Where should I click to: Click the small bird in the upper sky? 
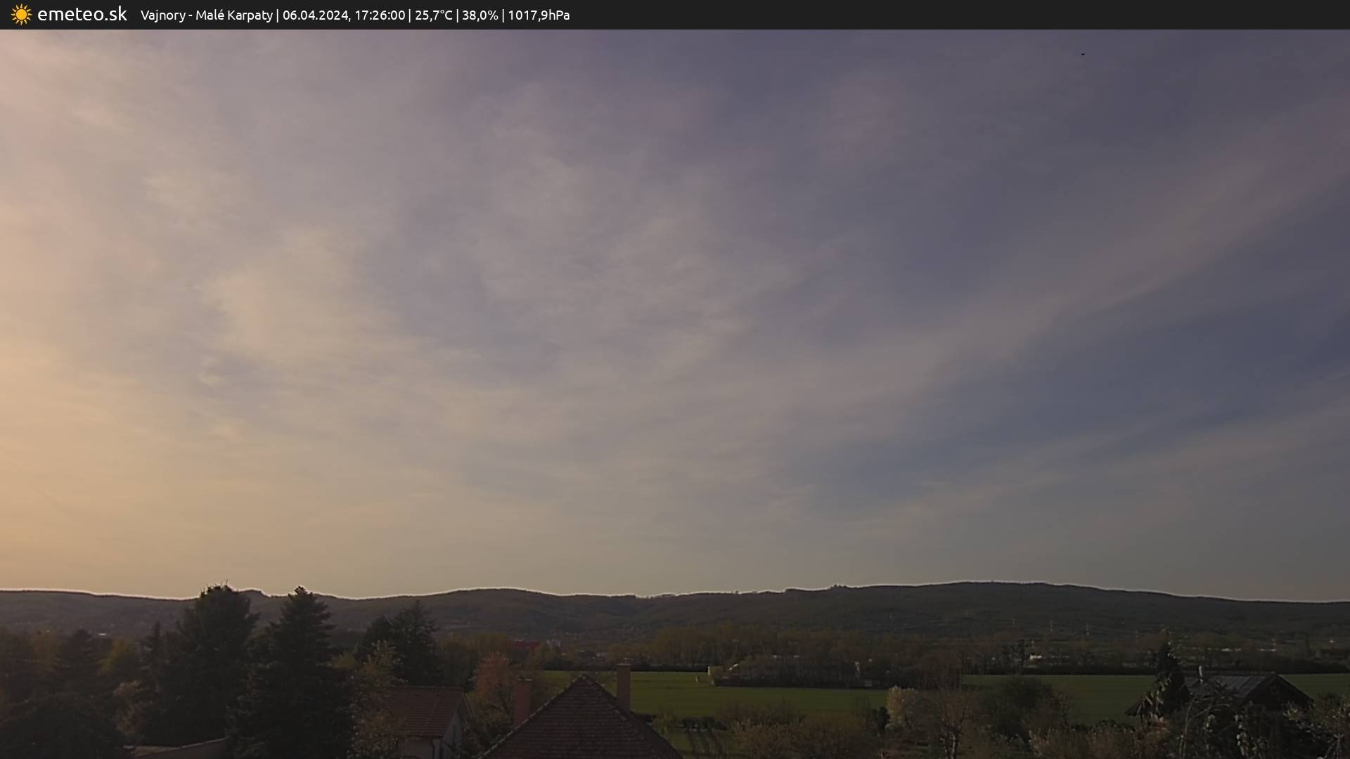pyautogui.click(x=1083, y=54)
